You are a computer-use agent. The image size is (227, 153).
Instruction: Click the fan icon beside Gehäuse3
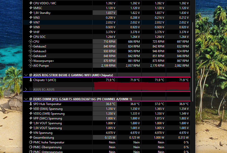[31, 51]
